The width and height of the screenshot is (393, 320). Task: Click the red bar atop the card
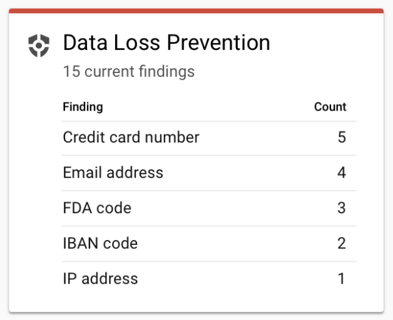click(x=196, y=11)
